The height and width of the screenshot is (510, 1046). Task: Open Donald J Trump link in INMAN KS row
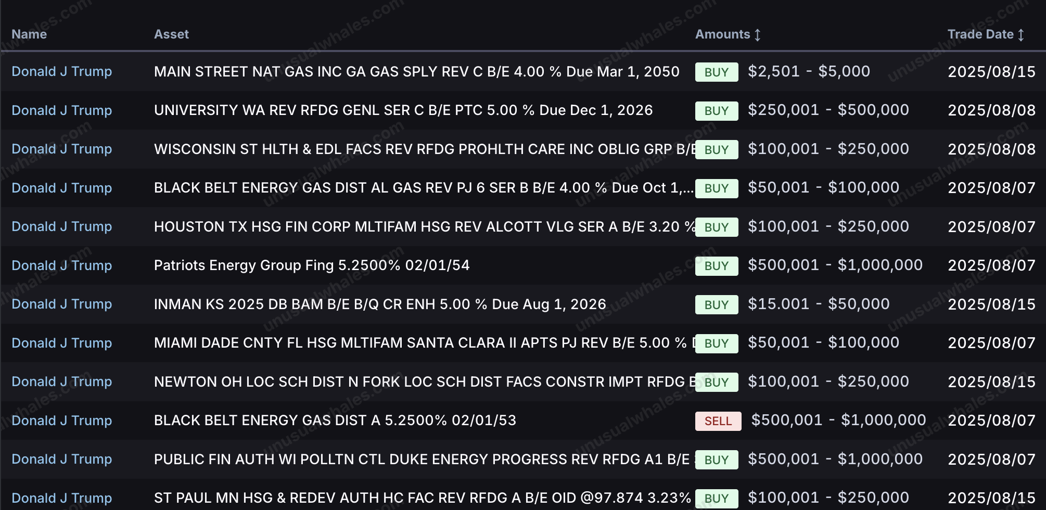(62, 304)
